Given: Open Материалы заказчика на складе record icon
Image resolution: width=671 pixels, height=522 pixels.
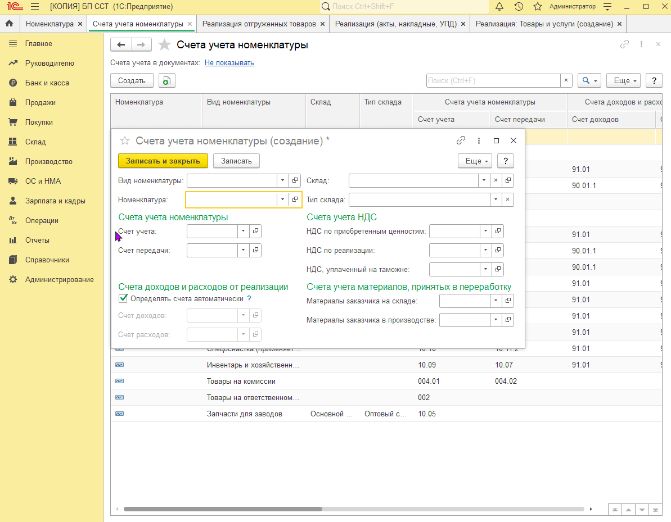Looking at the screenshot, I should tap(508, 301).
